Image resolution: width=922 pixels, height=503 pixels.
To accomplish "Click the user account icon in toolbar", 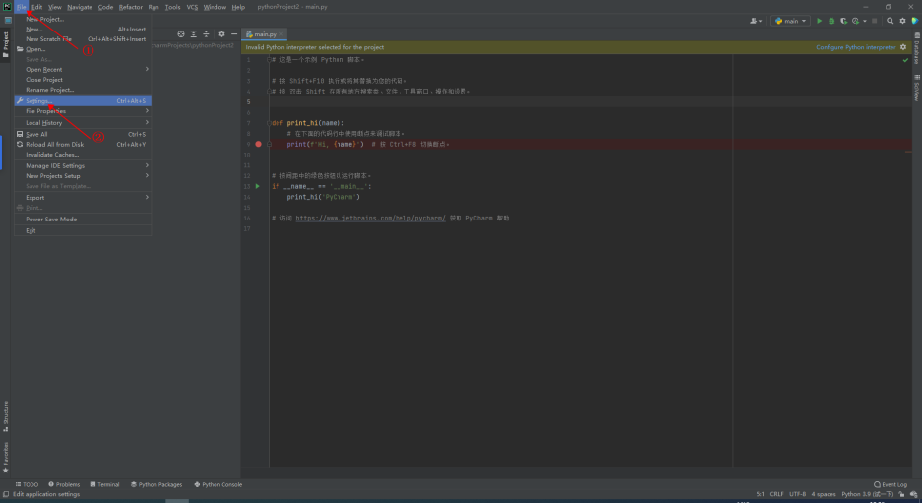I will pos(754,21).
